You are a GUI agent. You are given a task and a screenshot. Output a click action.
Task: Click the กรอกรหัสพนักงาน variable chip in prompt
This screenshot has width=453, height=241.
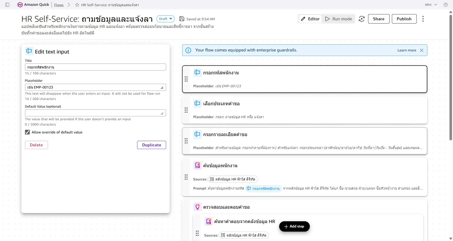tap(263, 188)
